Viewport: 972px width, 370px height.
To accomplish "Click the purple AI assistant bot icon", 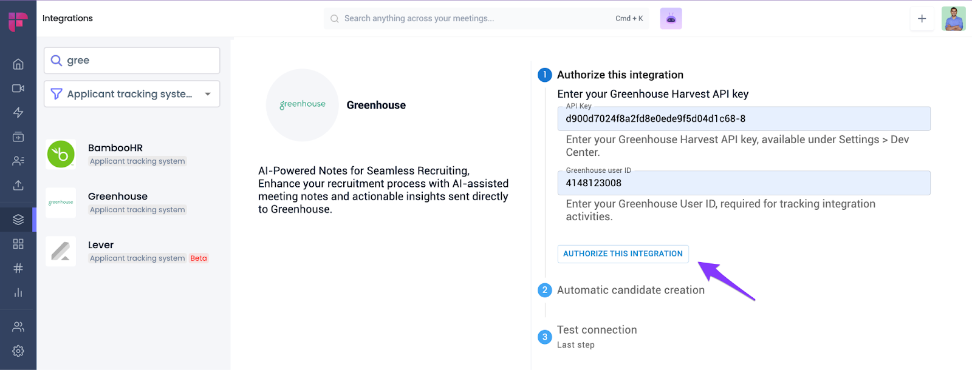I will point(671,19).
